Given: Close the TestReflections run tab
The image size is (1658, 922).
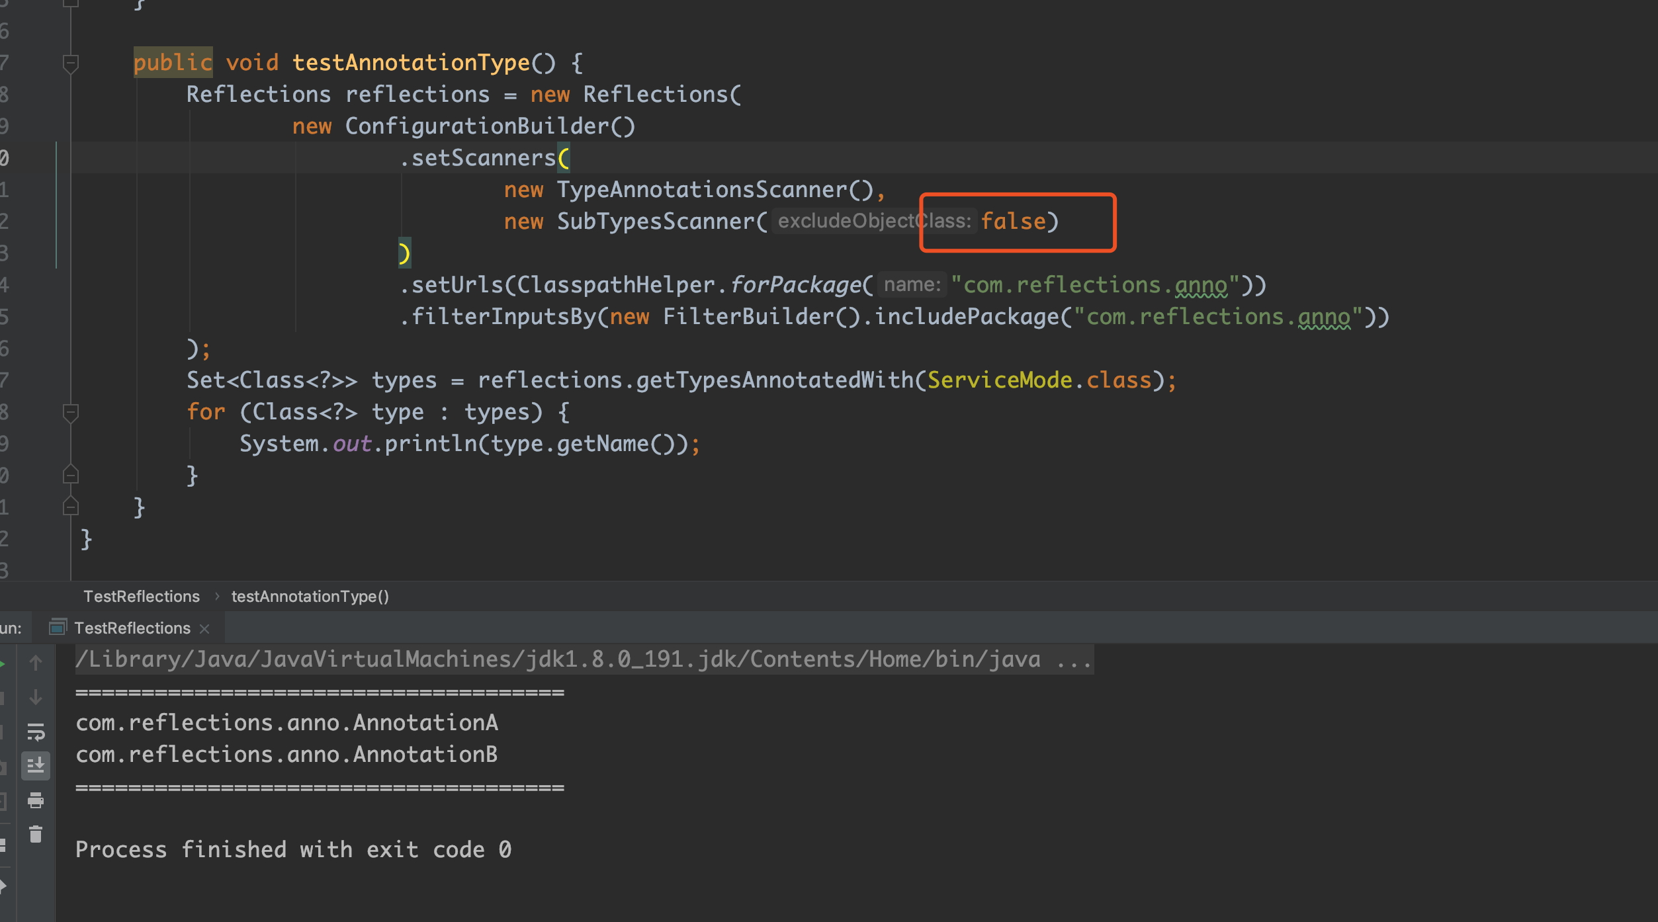Looking at the screenshot, I should (x=205, y=627).
